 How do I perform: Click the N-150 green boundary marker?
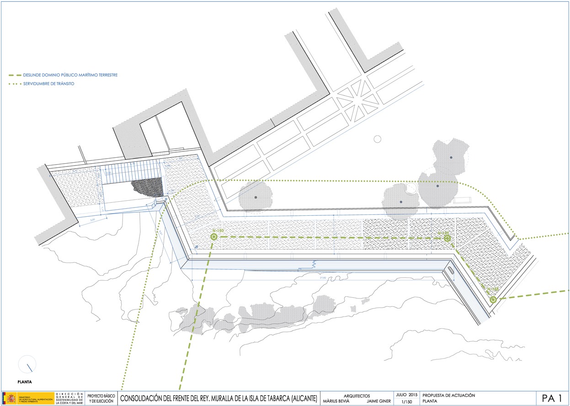(x=213, y=237)
